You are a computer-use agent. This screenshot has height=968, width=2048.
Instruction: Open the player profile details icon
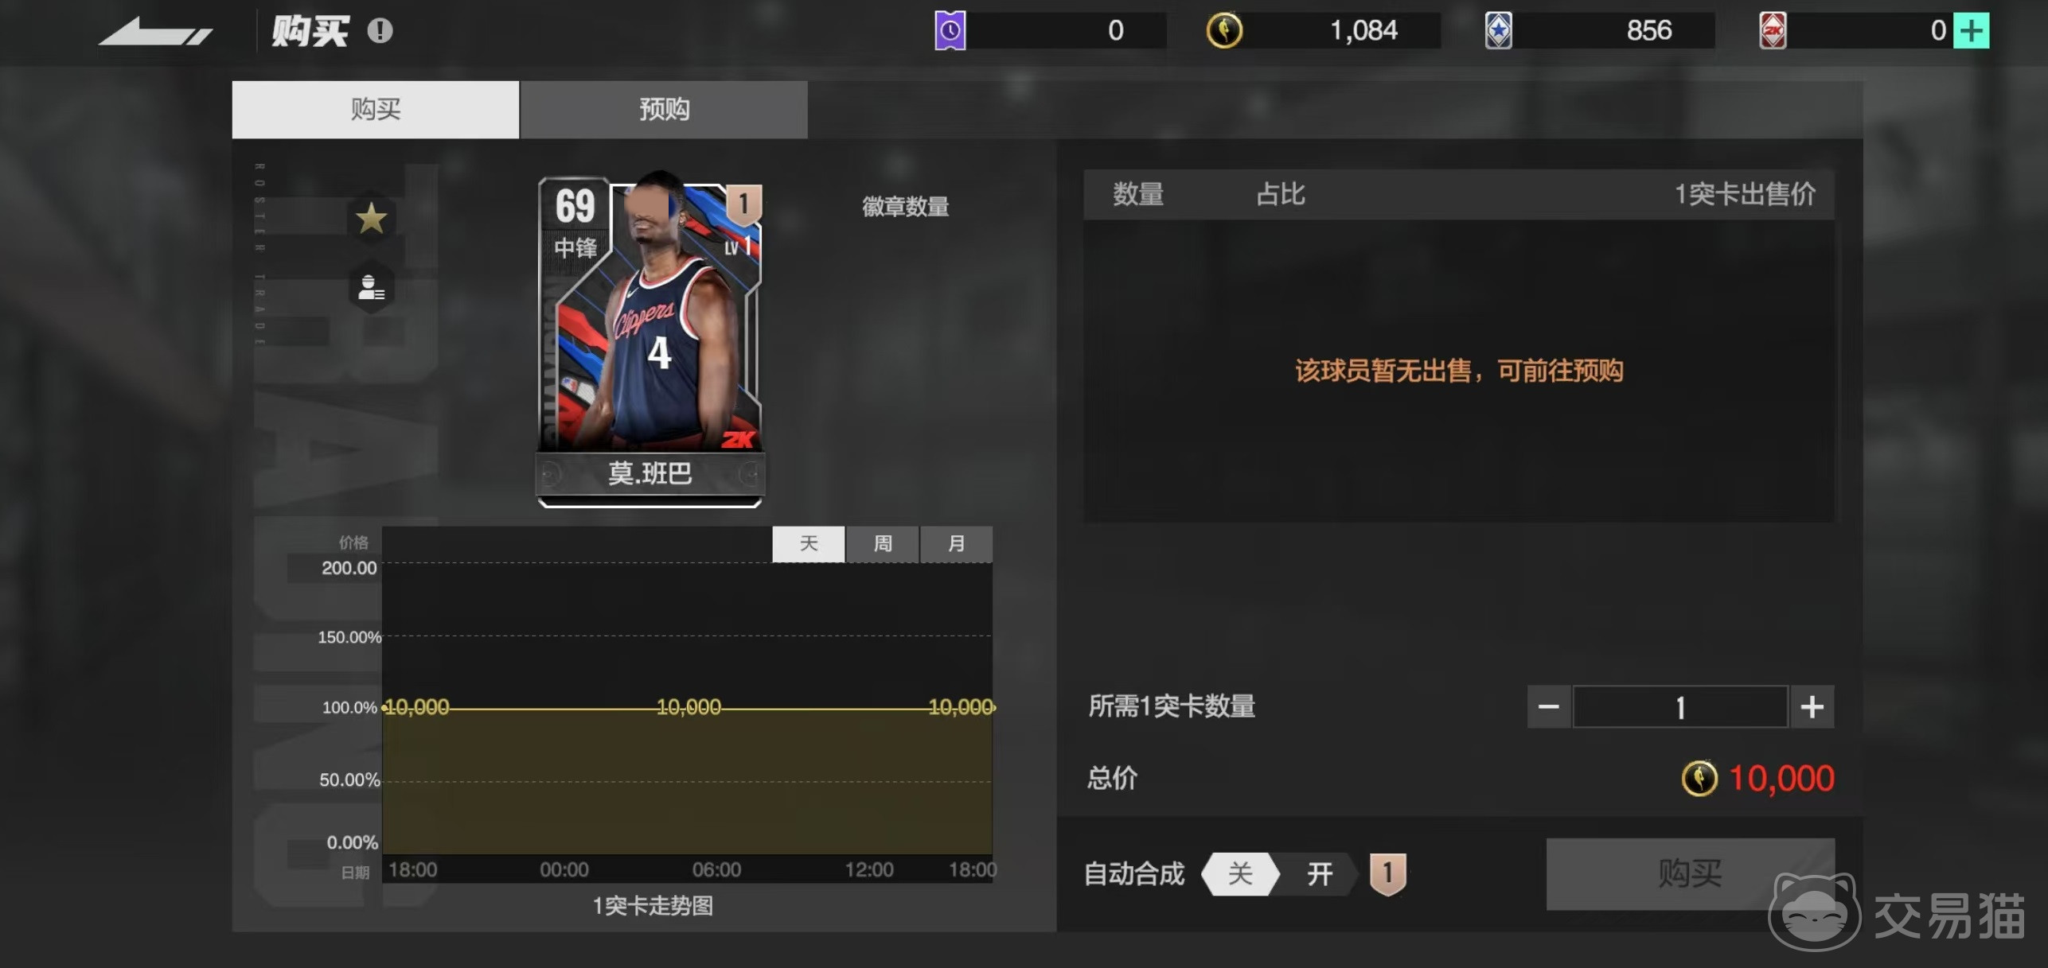pyautogui.click(x=371, y=286)
